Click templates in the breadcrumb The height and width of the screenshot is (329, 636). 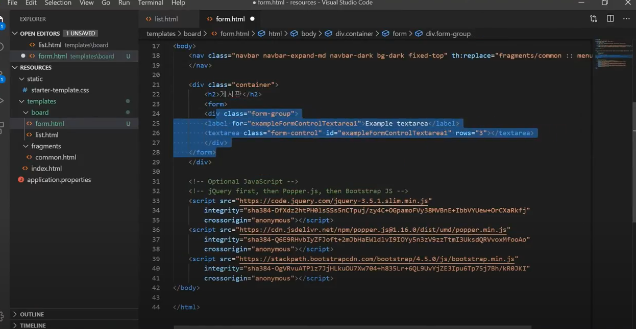[x=161, y=34]
